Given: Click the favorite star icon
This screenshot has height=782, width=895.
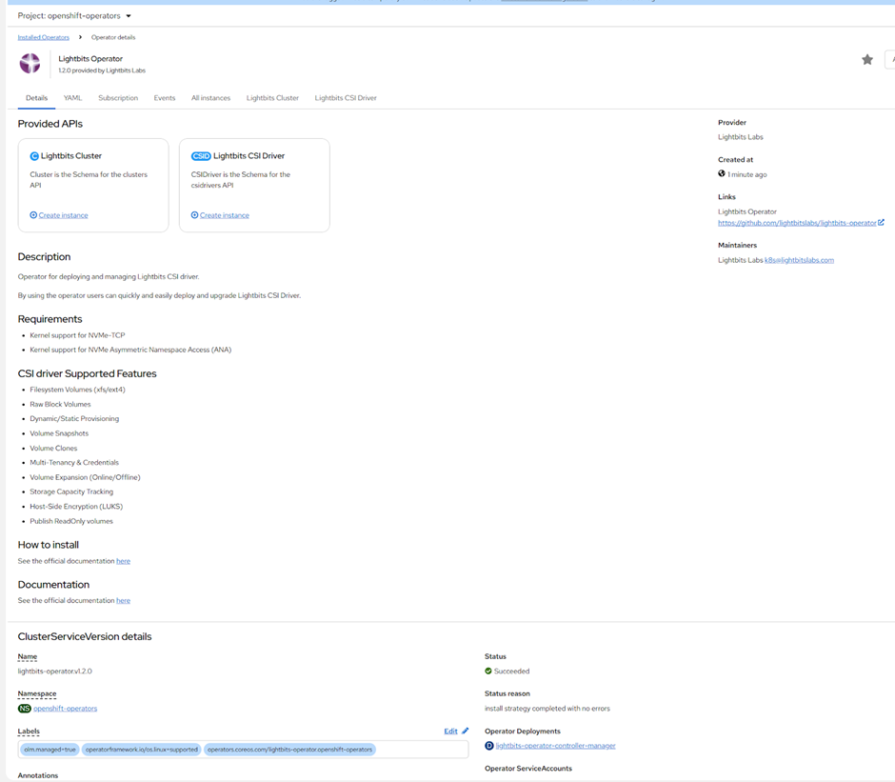Looking at the screenshot, I should point(866,60).
